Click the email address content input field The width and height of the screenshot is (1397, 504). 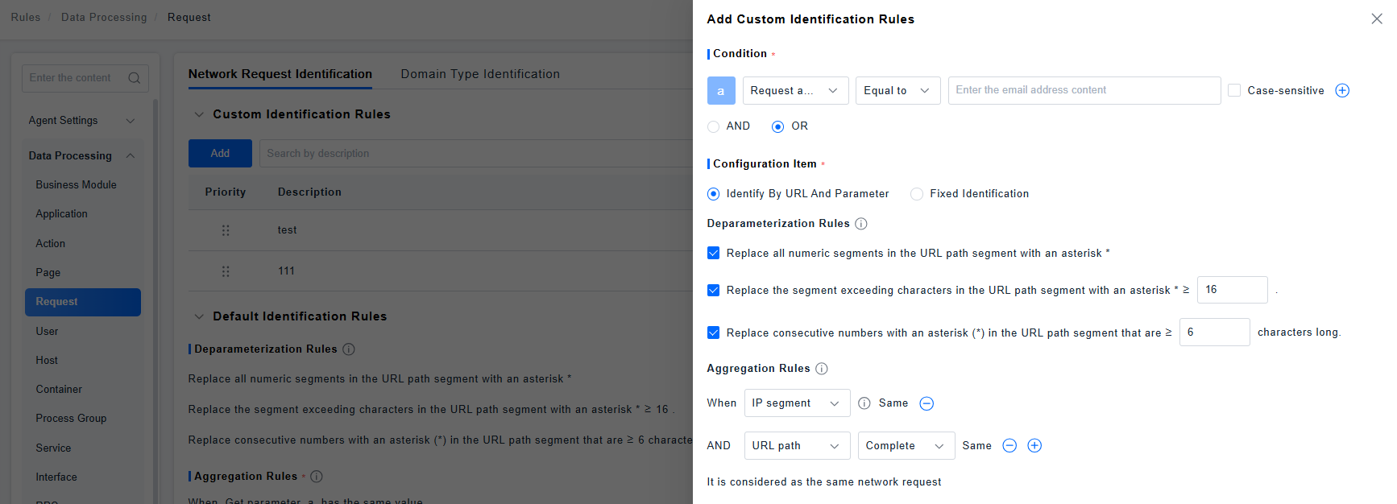coord(1084,91)
